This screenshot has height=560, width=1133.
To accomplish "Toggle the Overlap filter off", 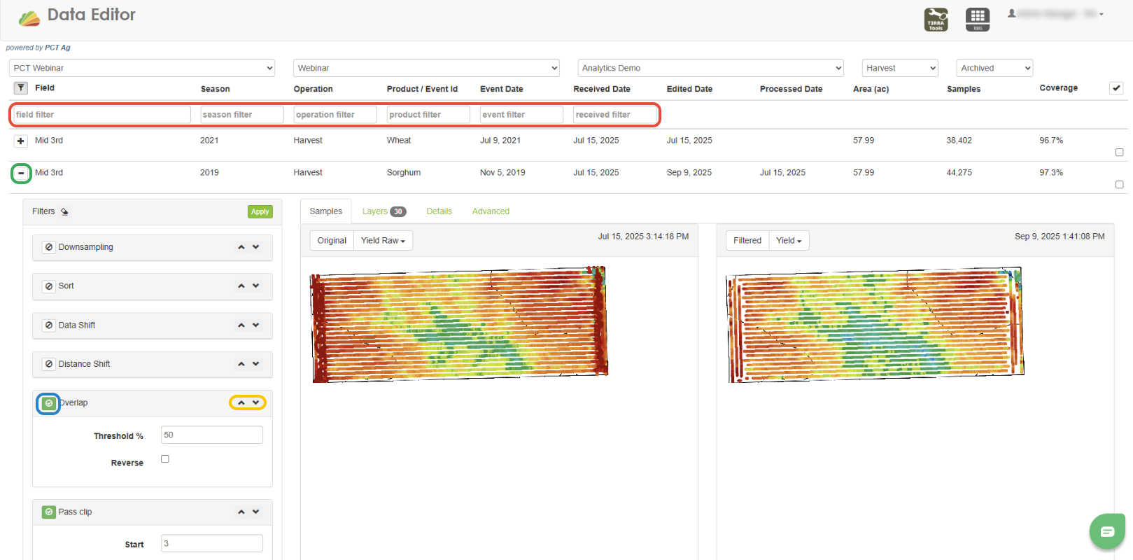I will 48,403.
